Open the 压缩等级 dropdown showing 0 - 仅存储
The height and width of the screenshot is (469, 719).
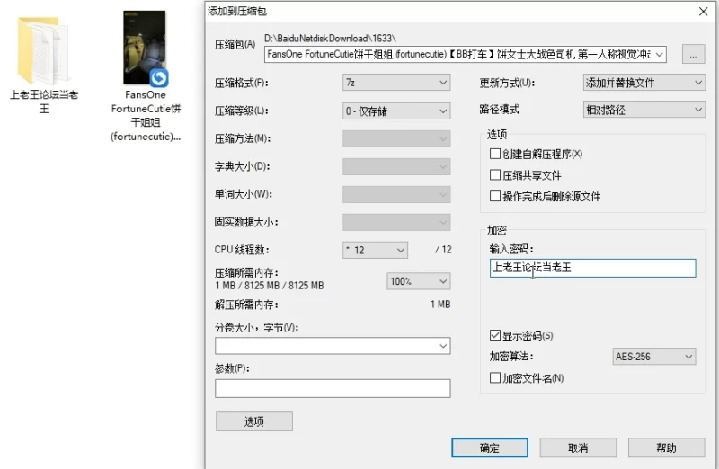click(x=396, y=111)
